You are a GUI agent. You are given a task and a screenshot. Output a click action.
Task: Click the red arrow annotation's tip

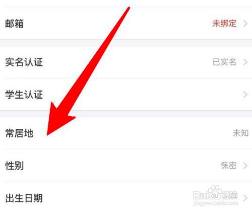pyautogui.click(x=48, y=134)
